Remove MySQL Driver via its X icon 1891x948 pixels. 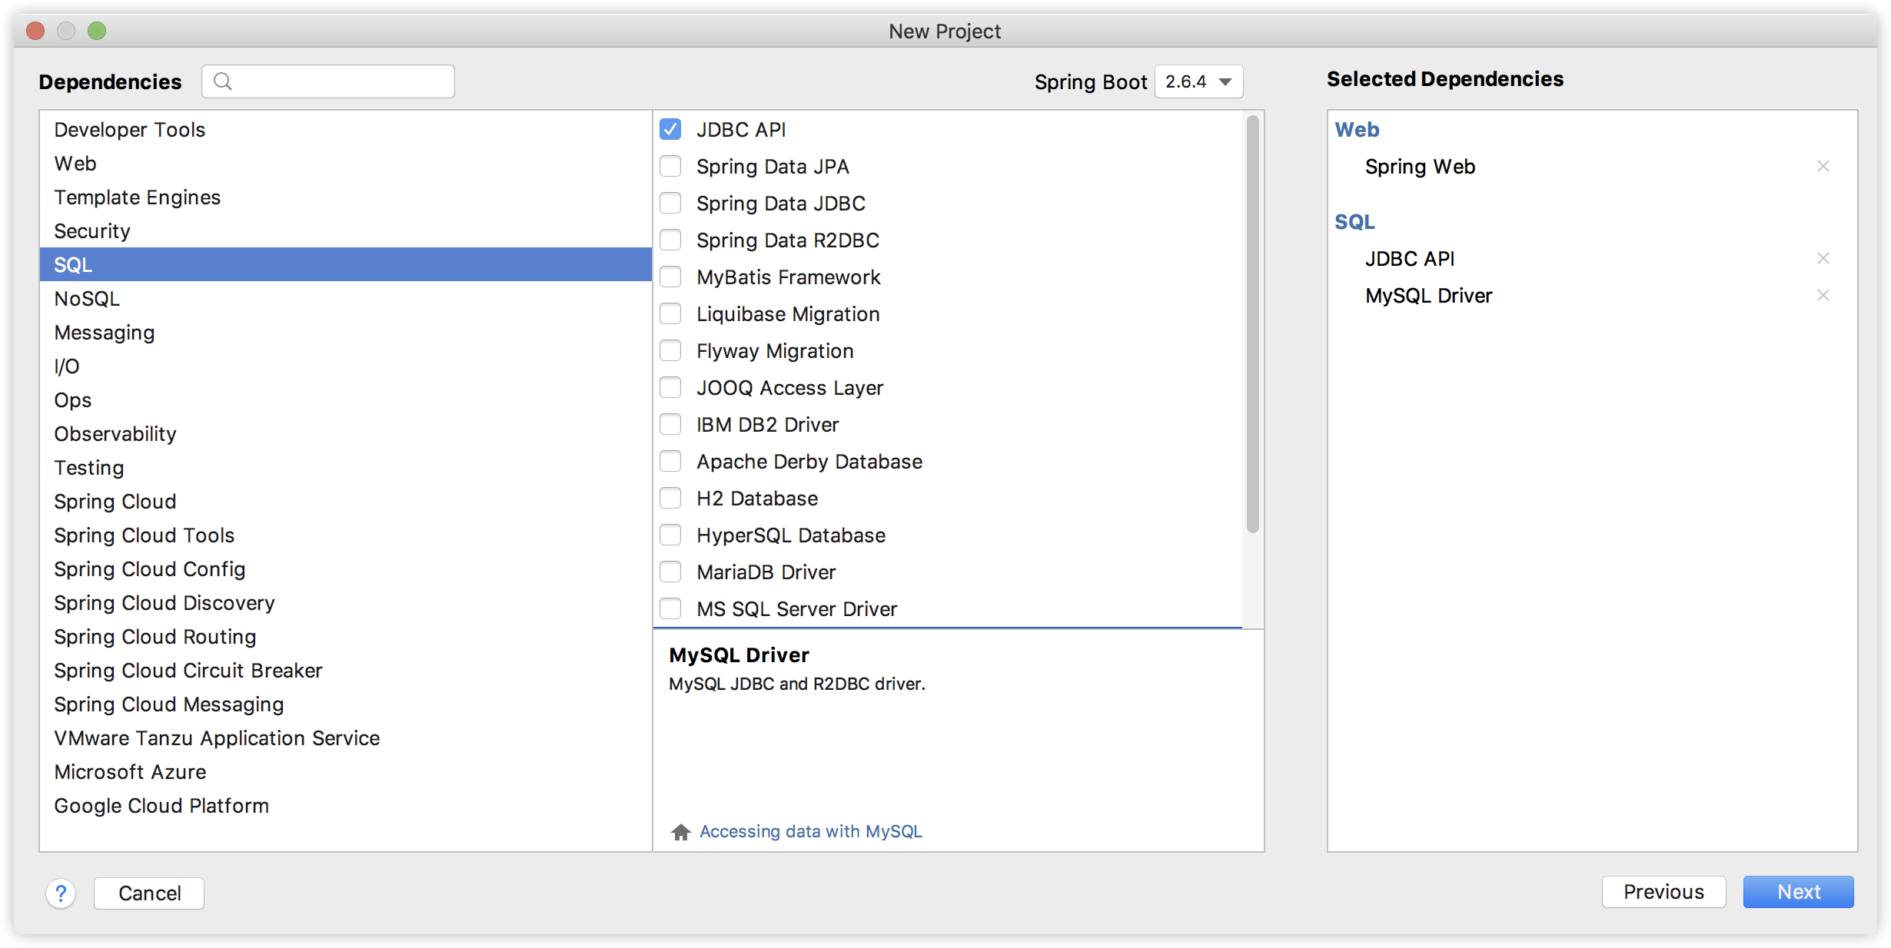pyautogui.click(x=1823, y=295)
